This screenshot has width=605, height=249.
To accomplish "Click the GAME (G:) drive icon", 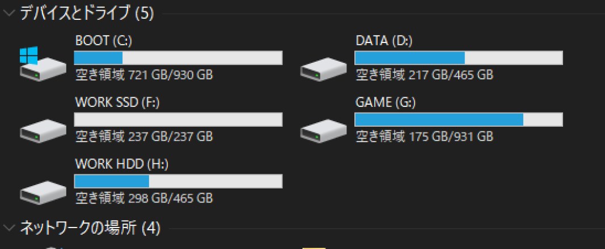I will point(323,131).
